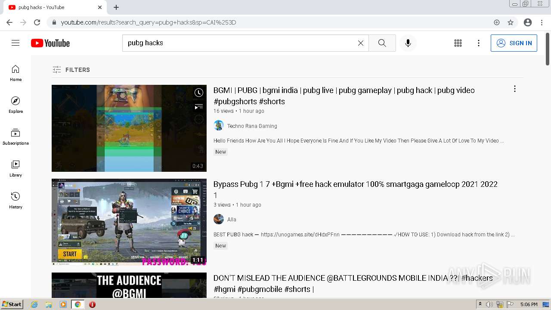The width and height of the screenshot is (551, 310).
Task: Open Subscriptions in the sidebar
Action: pyautogui.click(x=15, y=137)
